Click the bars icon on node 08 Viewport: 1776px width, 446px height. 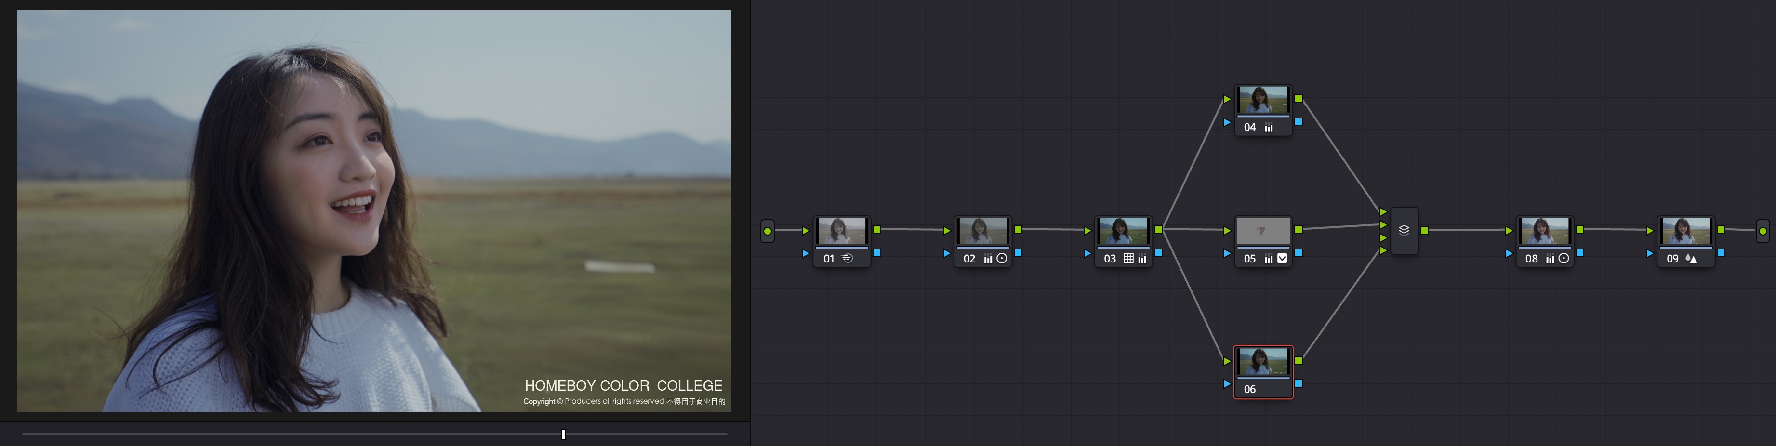point(1550,259)
